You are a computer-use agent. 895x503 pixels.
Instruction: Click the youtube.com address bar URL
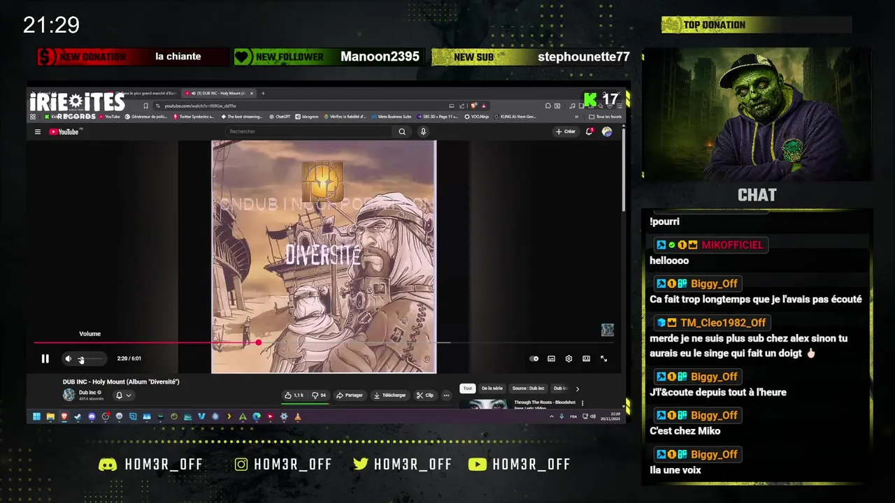coord(201,105)
